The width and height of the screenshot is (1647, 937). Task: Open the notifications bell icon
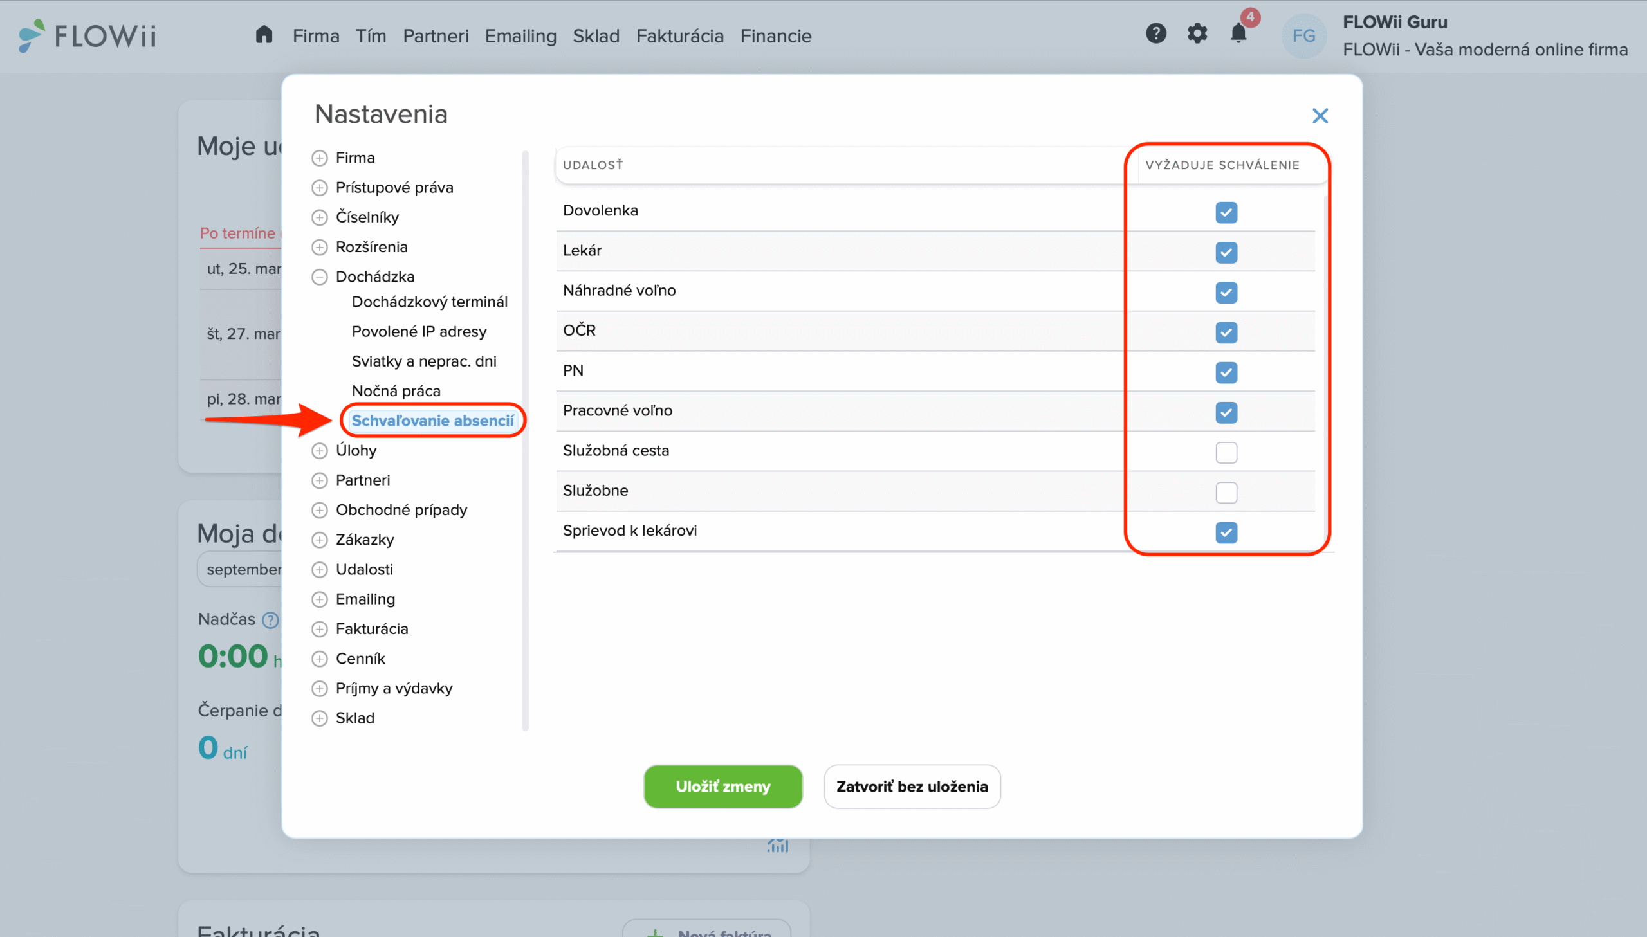pyautogui.click(x=1238, y=33)
